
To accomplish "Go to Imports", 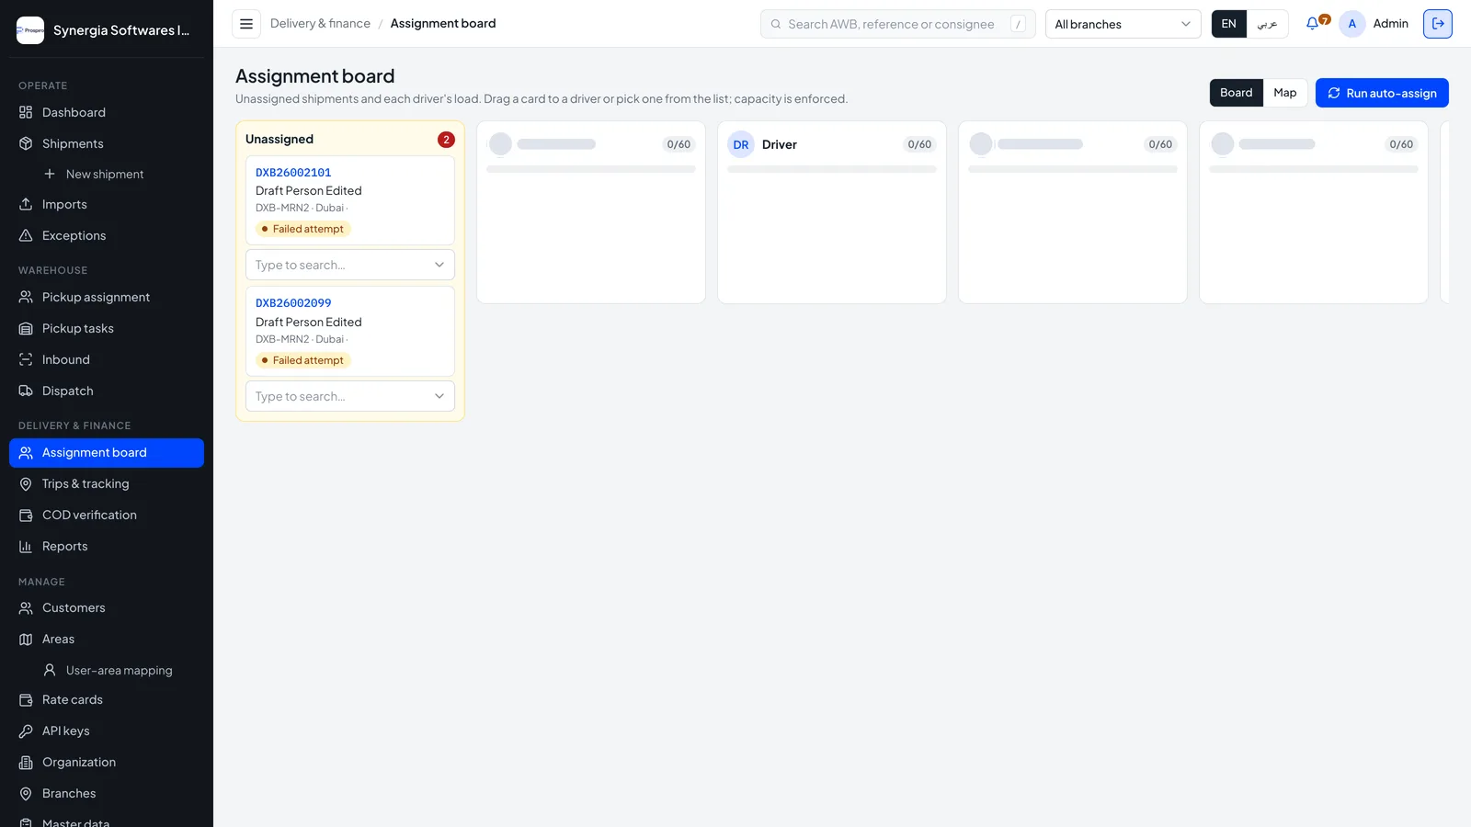I will [x=107, y=204].
